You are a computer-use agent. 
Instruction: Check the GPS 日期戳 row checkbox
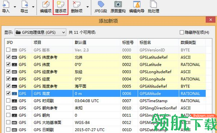pos(8,130)
